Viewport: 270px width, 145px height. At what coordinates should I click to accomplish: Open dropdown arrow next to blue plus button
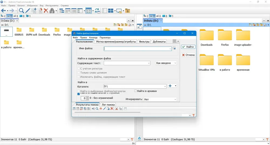[175, 86]
